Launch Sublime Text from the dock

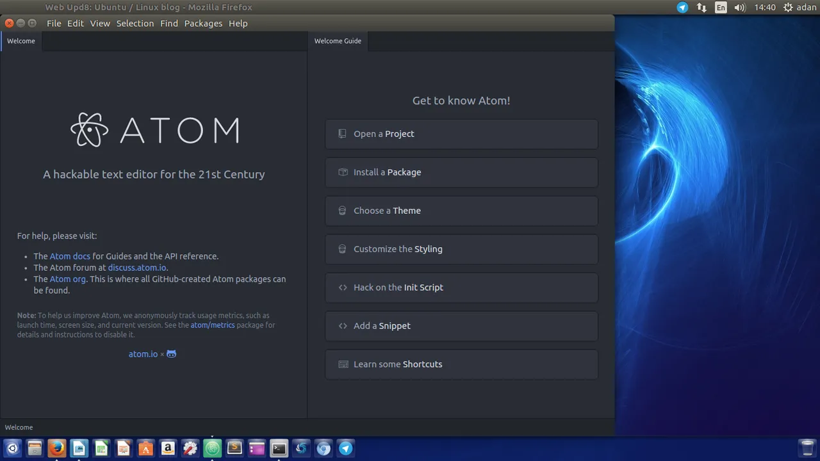[234, 448]
